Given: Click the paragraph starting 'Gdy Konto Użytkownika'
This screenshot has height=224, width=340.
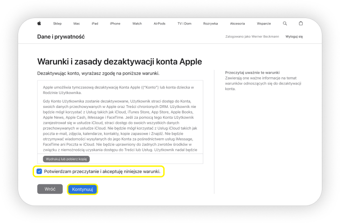Looking at the screenshot, I should (120, 126).
